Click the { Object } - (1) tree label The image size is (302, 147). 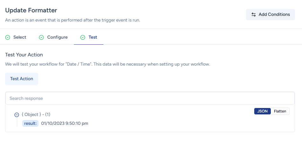[36, 114]
